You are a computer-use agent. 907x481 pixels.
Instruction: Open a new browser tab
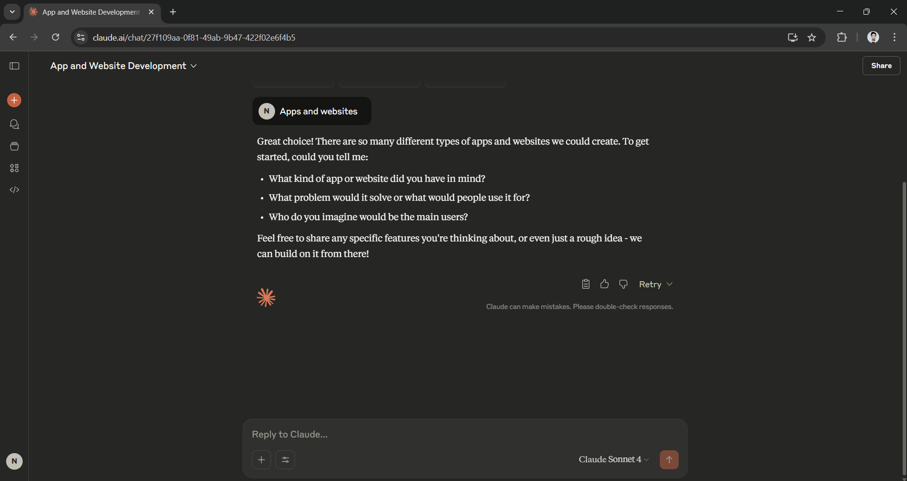coord(173,12)
